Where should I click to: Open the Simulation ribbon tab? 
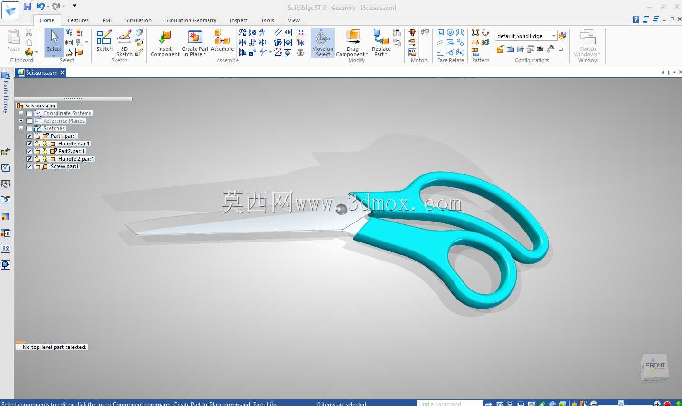click(x=138, y=20)
